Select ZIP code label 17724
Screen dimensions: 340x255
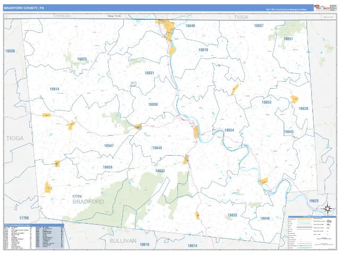[x=76, y=197]
